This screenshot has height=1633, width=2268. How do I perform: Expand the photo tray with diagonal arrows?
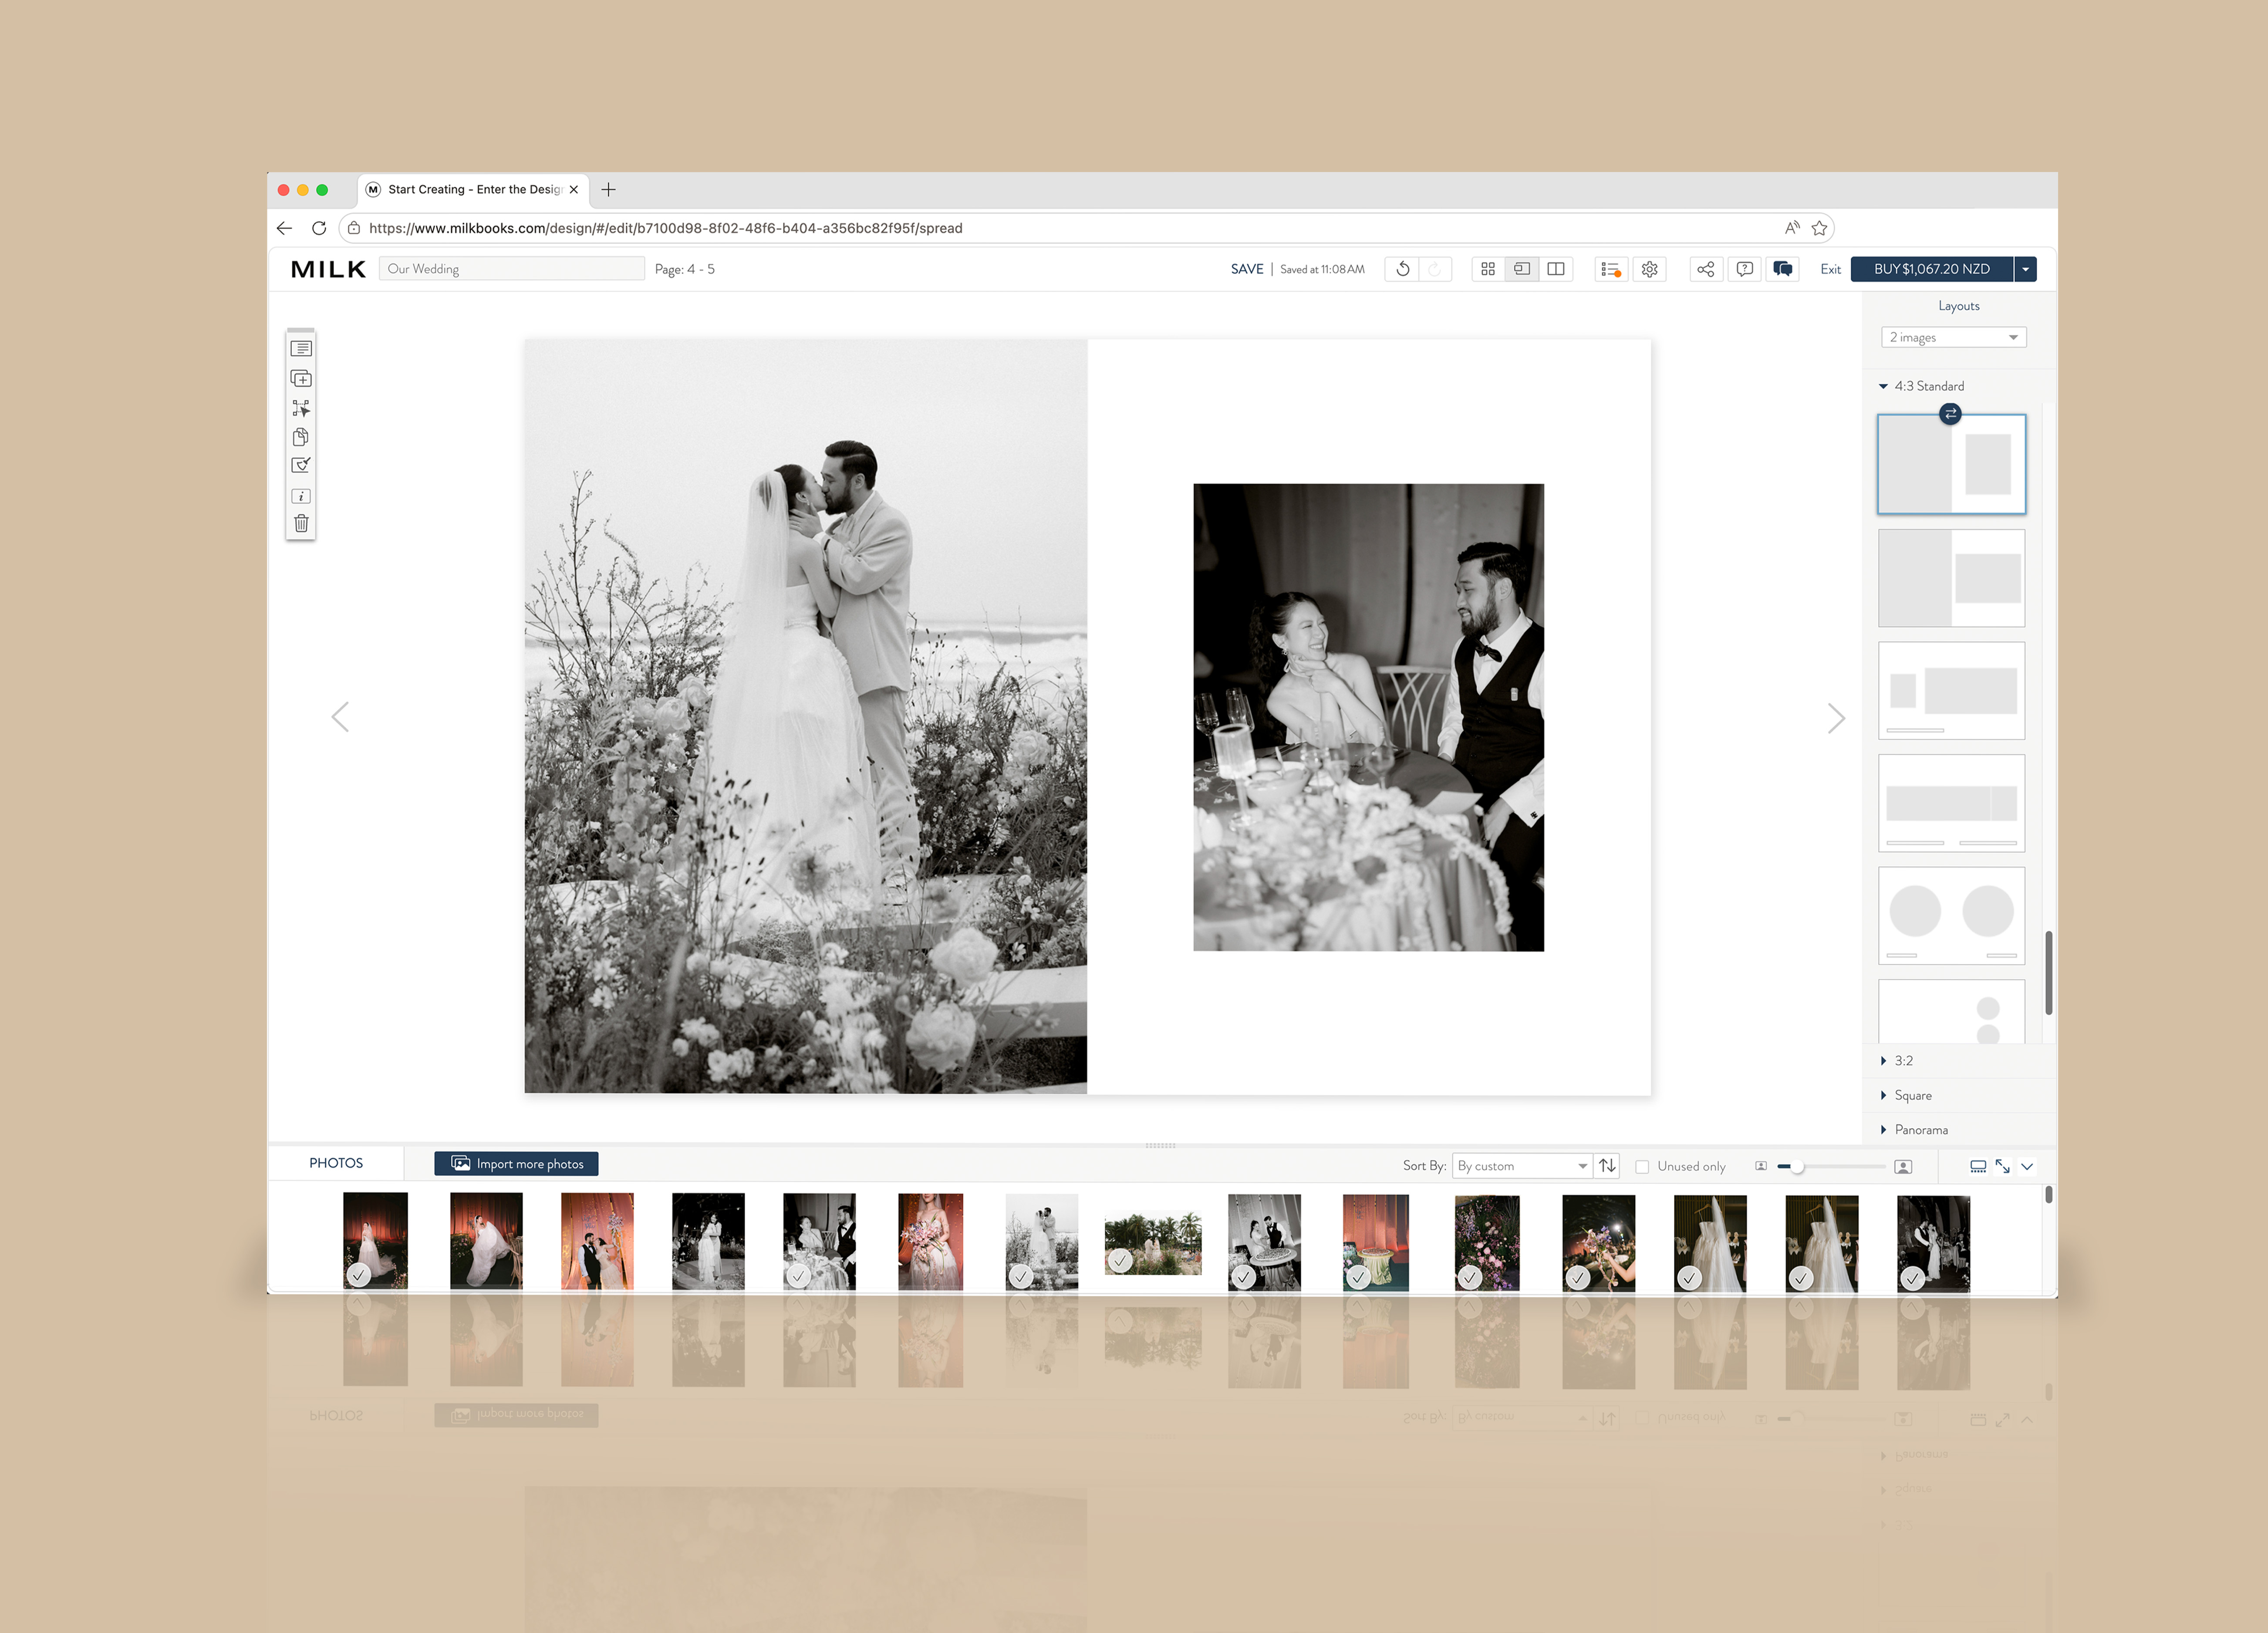2002,1166
